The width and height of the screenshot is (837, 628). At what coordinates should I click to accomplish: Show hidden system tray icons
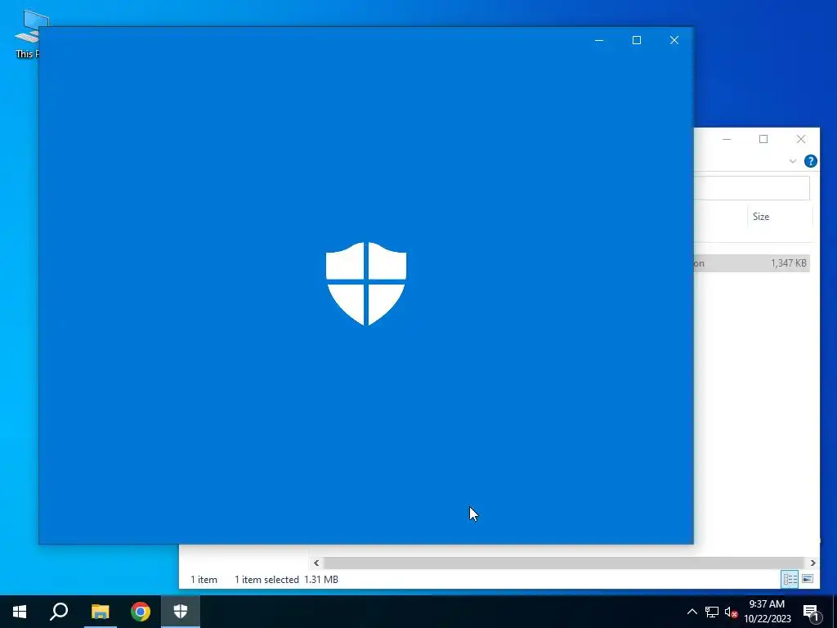(x=692, y=612)
